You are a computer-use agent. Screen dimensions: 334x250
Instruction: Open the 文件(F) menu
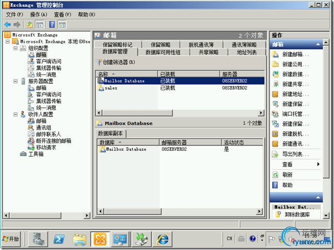coord(14,14)
